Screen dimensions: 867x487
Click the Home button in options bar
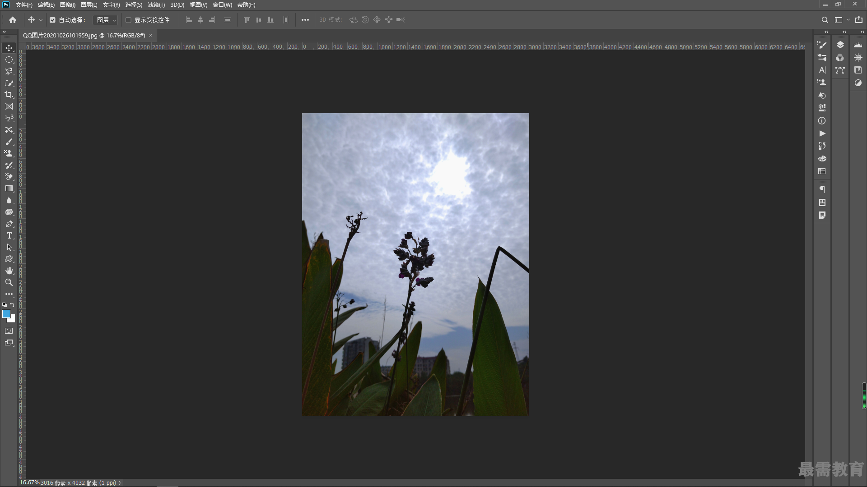pyautogui.click(x=13, y=20)
